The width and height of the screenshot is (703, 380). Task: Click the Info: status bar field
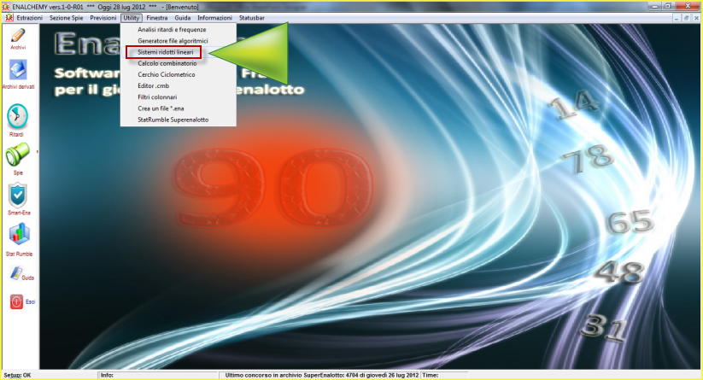coord(158,375)
